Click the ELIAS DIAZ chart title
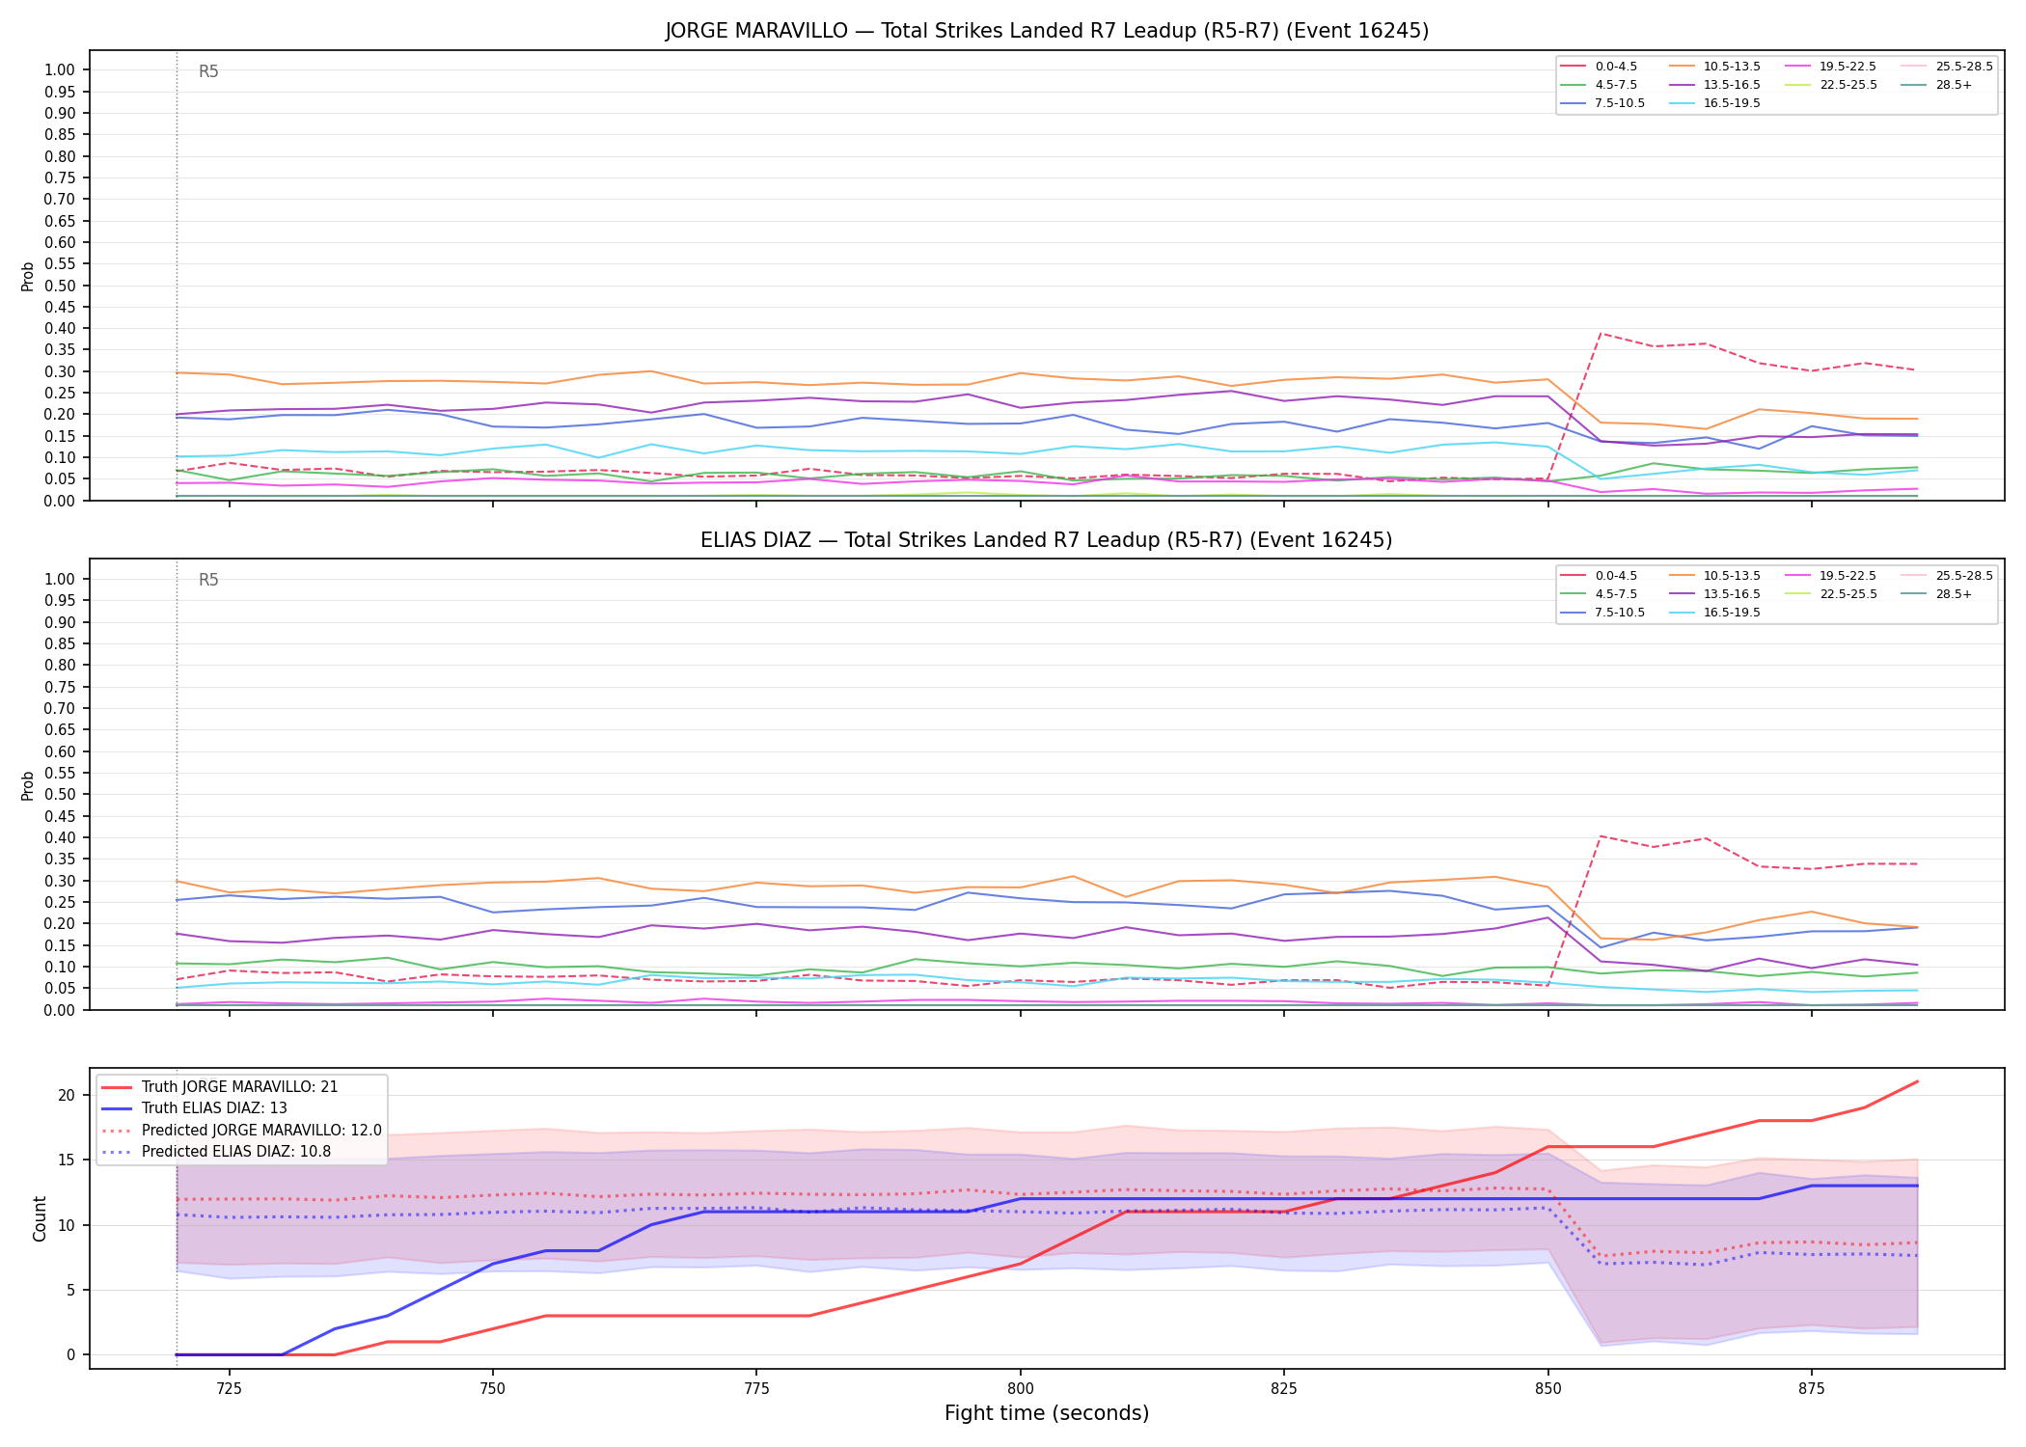The height and width of the screenshot is (1447, 2026). 1047,540
